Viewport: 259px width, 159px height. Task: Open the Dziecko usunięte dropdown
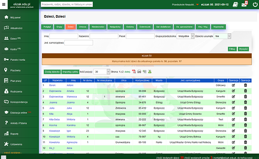click(x=222, y=36)
